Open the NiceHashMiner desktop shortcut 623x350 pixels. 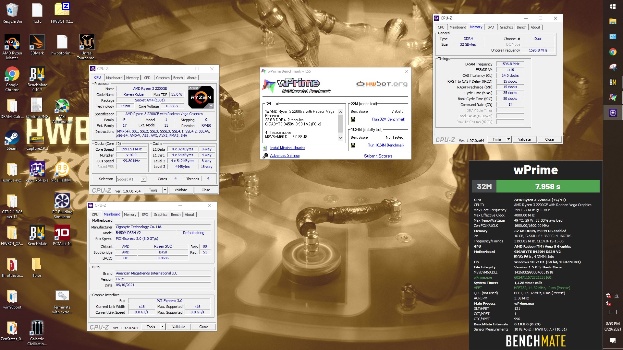[62, 172]
